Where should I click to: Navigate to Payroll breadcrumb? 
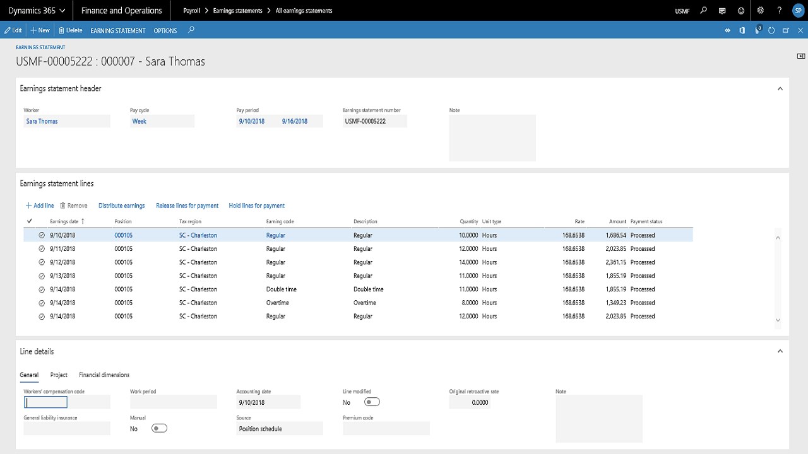[193, 11]
